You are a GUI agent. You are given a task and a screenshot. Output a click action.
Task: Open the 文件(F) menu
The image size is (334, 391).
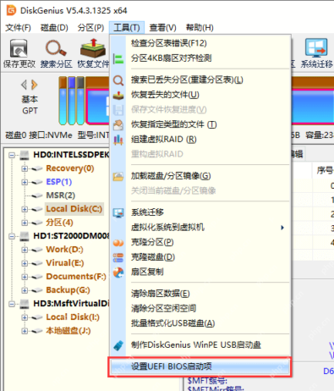[18, 28]
